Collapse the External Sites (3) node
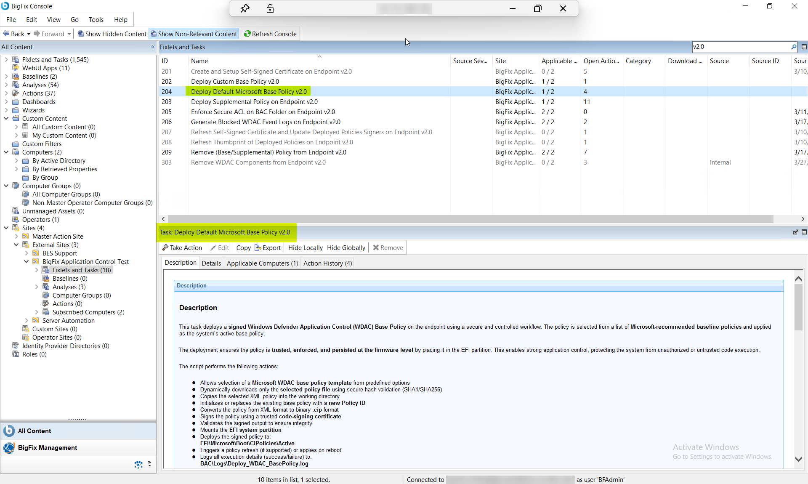 16,245
